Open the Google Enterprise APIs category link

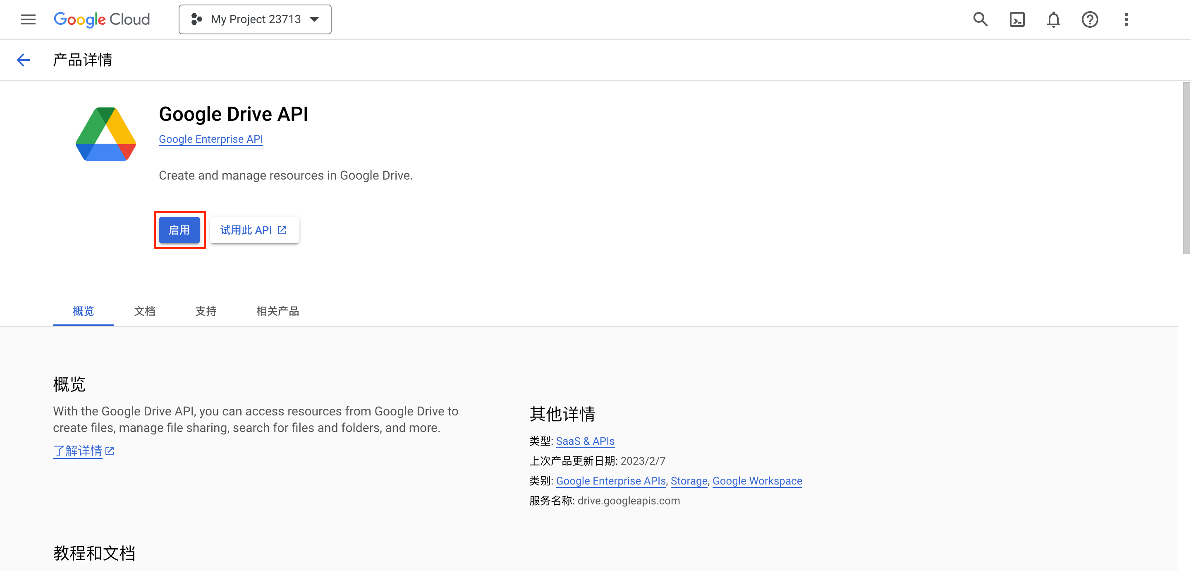tap(611, 481)
